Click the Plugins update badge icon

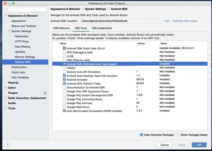(x=45, y=93)
